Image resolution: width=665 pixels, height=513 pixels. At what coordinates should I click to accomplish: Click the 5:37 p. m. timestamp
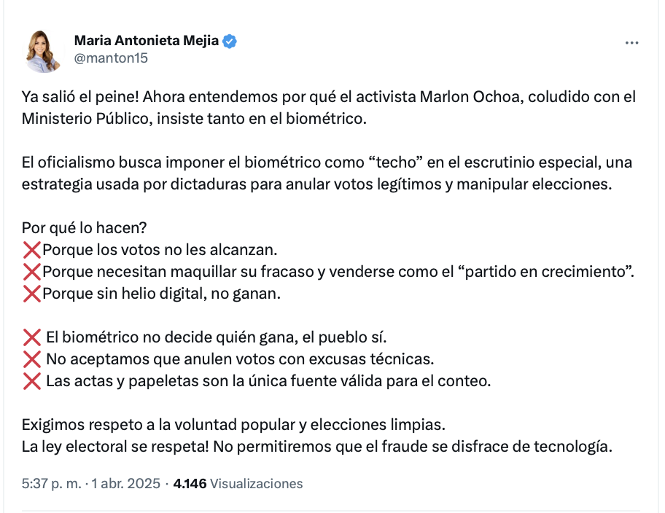(51, 484)
